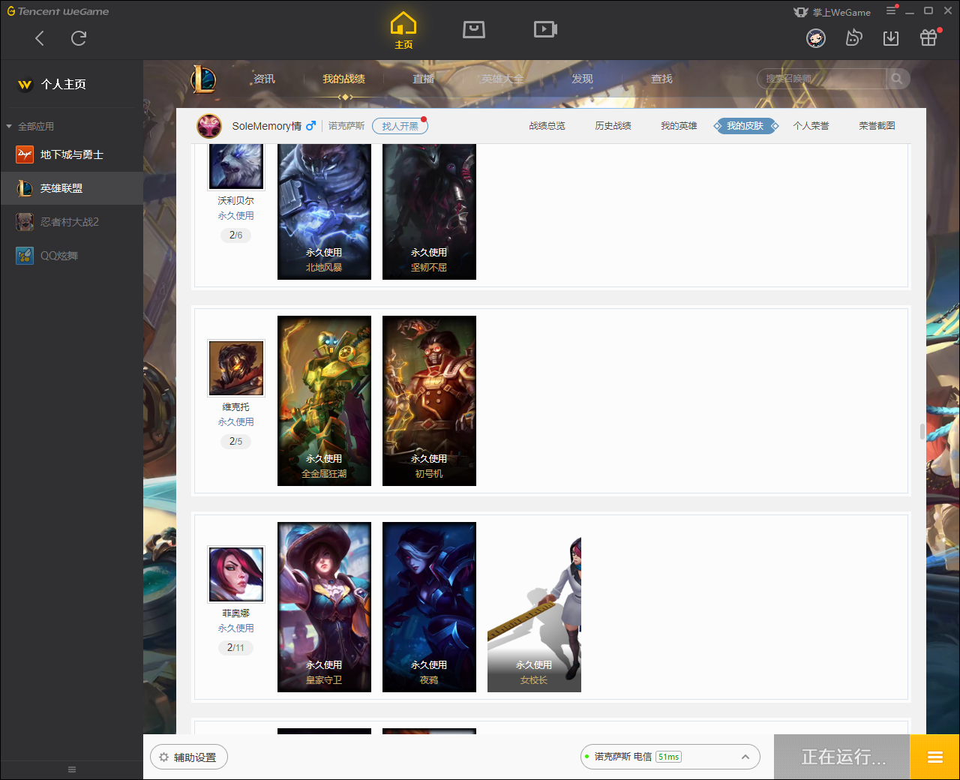Select 忍者村大战2 in the sidebar
Image resolution: width=960 pixels, height=780 pixels.
point(72,222)
